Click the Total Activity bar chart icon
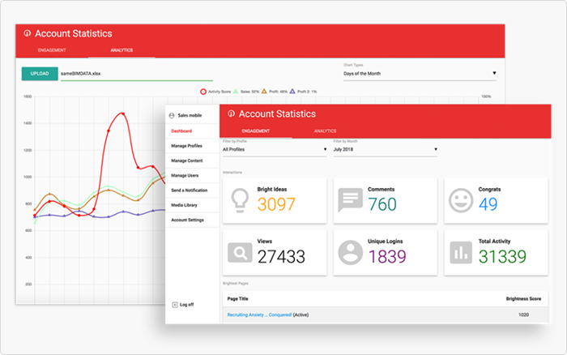This screenshot has width=567, height=355. tap(461, 252)
